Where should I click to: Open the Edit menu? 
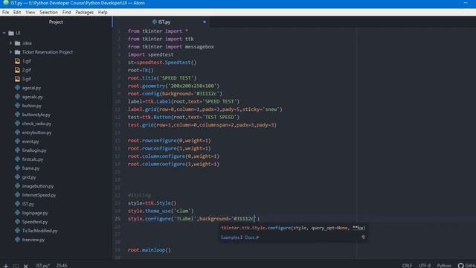coord(17,12)
